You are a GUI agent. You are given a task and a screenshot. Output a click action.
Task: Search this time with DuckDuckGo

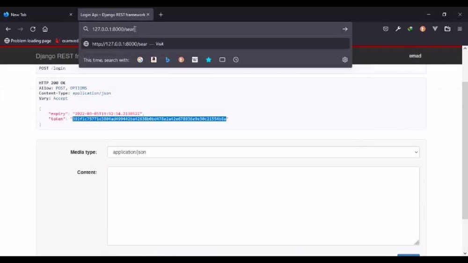point(181,60)
